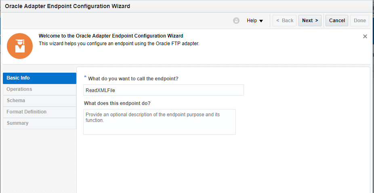
Task: Click into the endpoint description text area
Action: (160, 122)
